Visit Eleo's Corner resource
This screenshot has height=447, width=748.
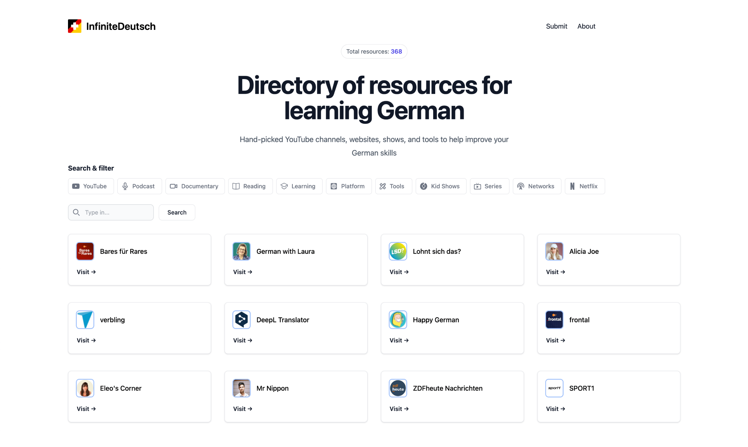pyautogui.click(x=86, y=409)
